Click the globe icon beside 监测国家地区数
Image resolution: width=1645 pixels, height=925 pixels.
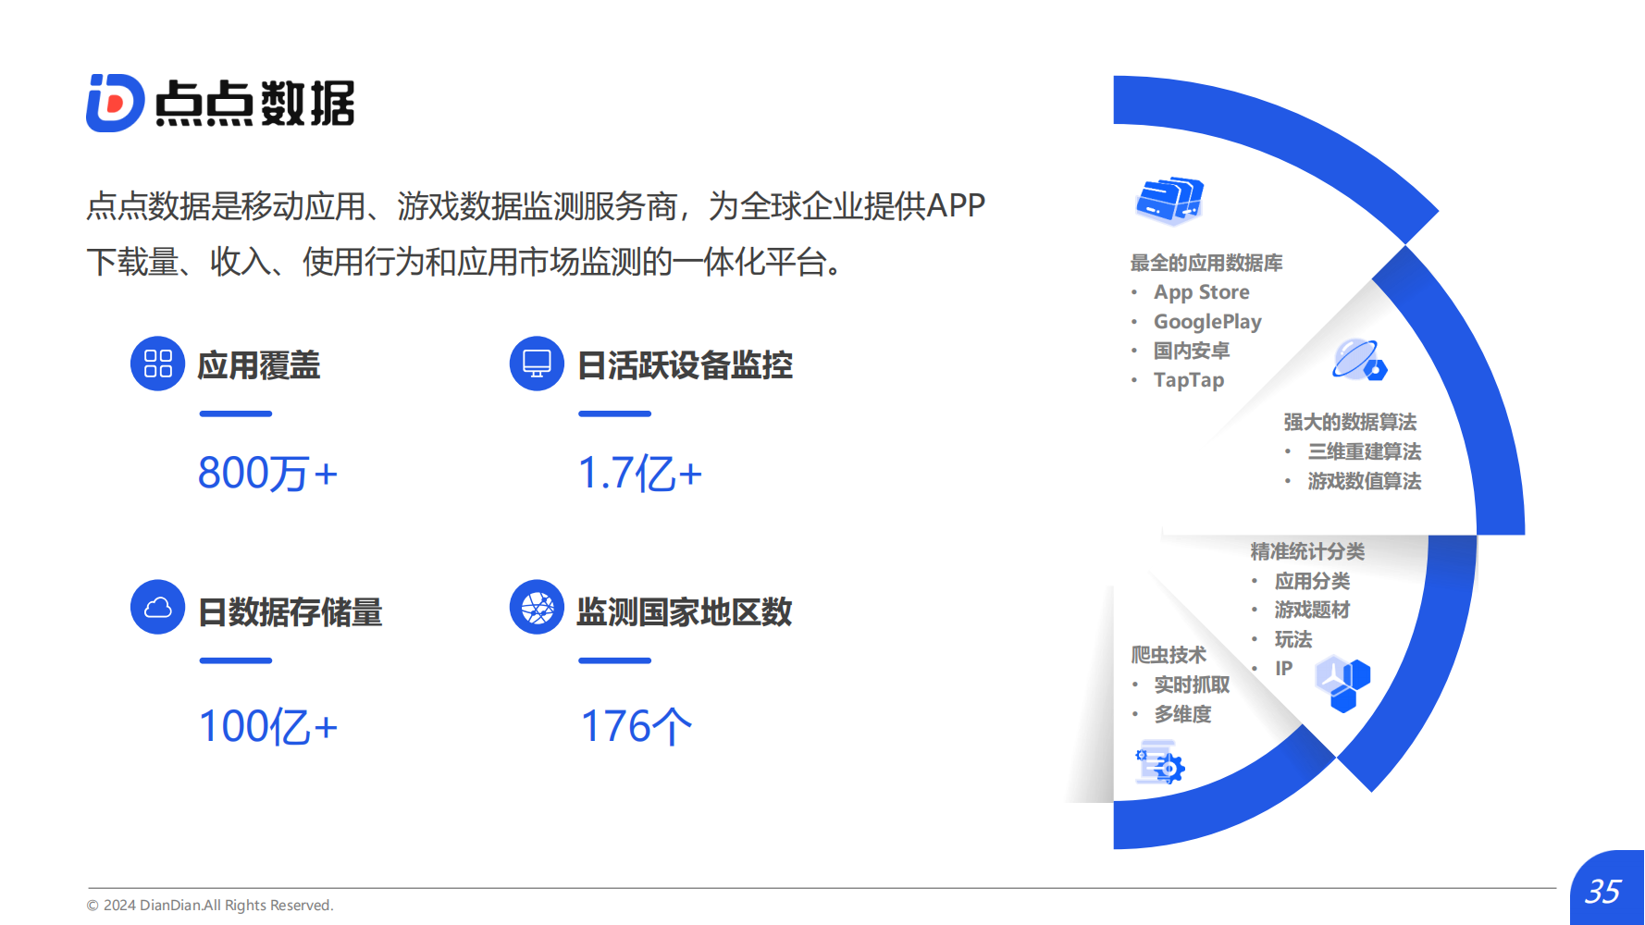(x=537, y=607)
